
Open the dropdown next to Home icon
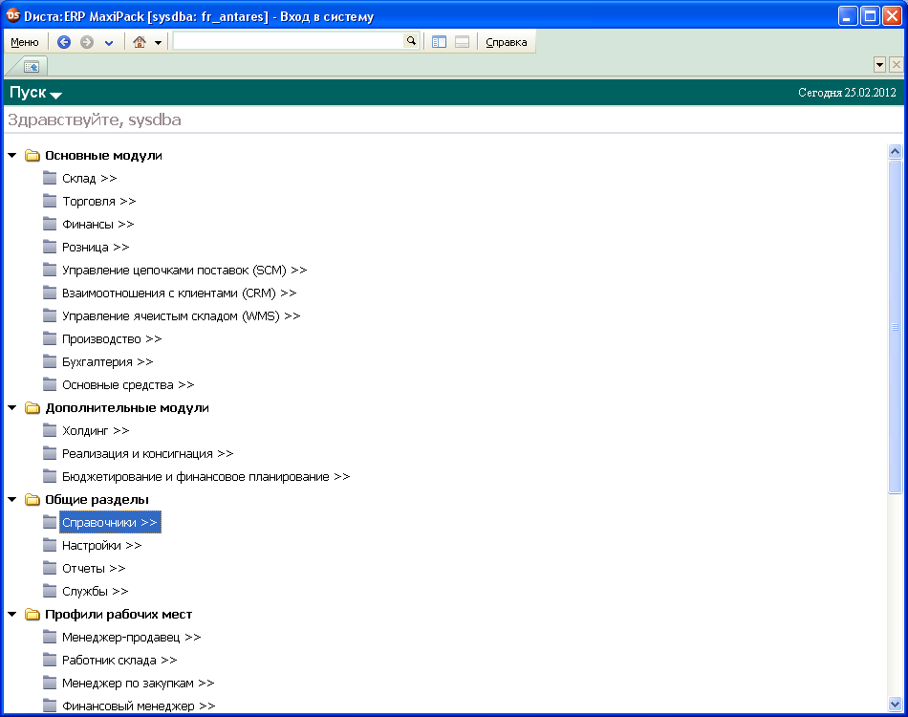[x=159, y=43]
